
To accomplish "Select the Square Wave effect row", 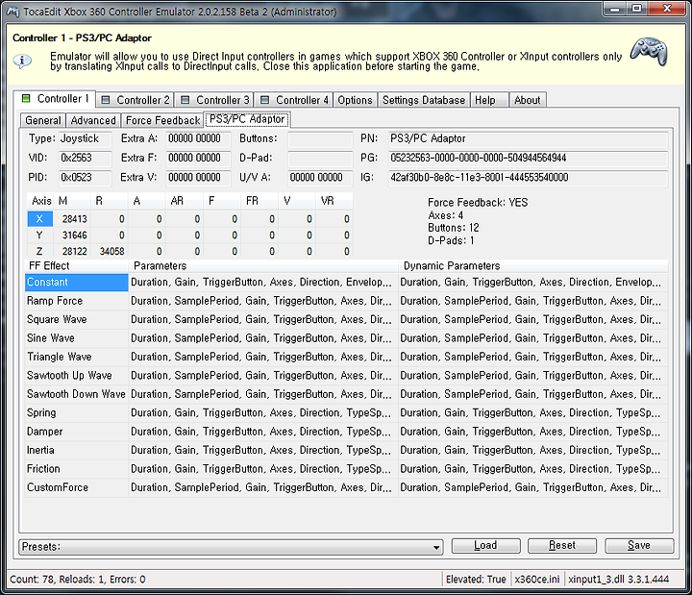I will click(x=346, y=319).
